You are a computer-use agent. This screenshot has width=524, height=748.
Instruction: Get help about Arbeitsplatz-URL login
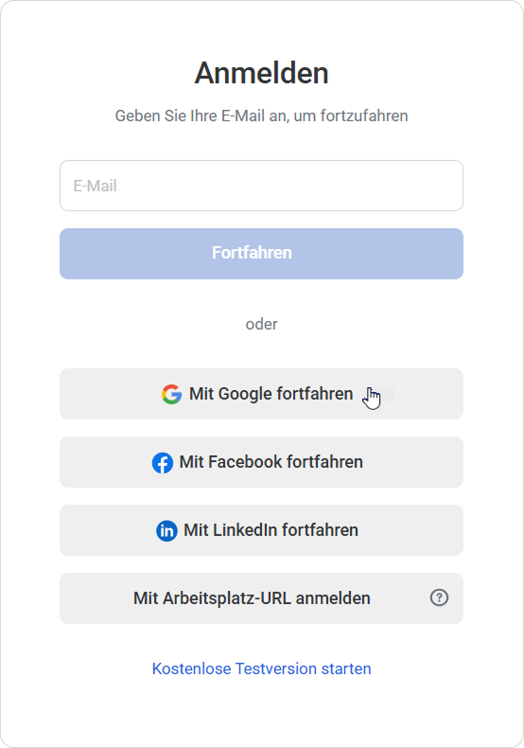439,597
